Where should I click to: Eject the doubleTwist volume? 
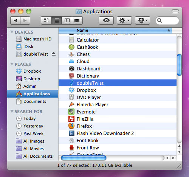(54, 54)
